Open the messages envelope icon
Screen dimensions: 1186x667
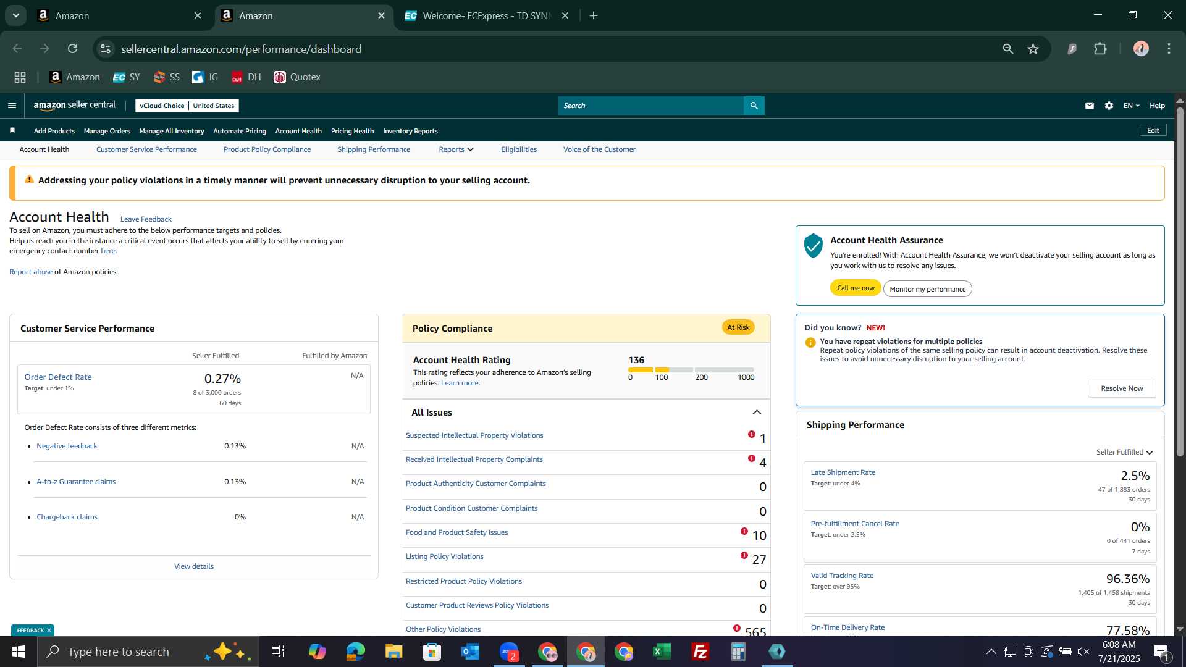click(1090, 106)
